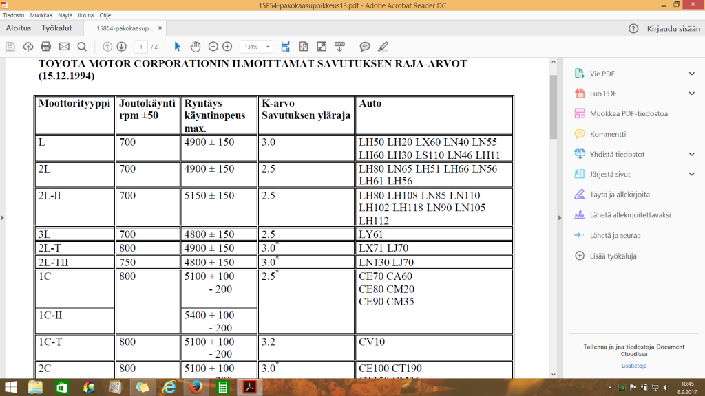Expand the Vie PDF panel section

[691, 74]
